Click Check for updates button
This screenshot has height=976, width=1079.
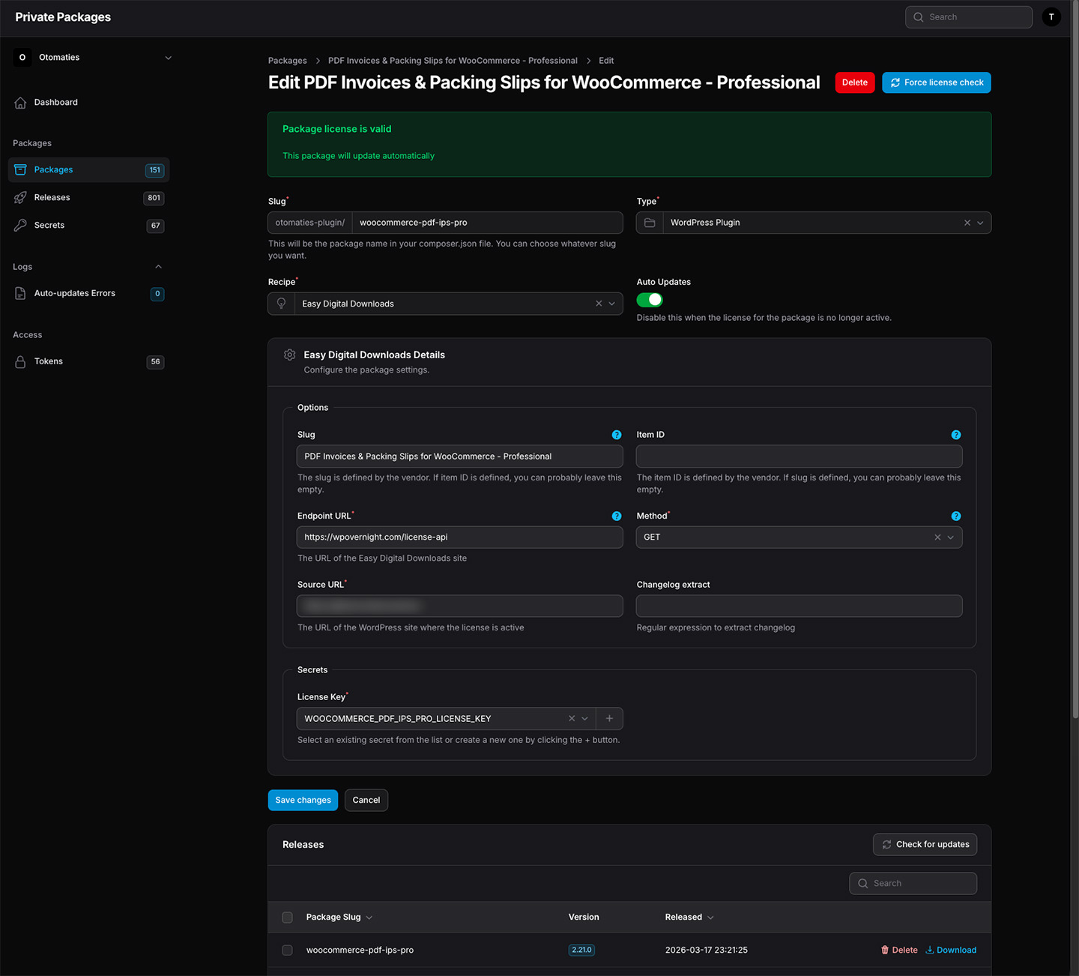point(925,845)
